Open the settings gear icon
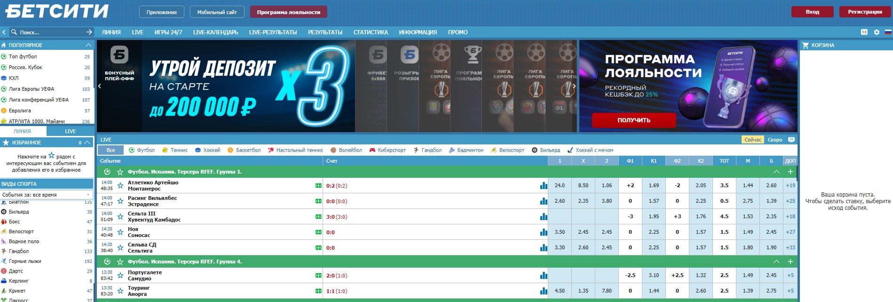 pyautogui.click(x=877, y=32)
